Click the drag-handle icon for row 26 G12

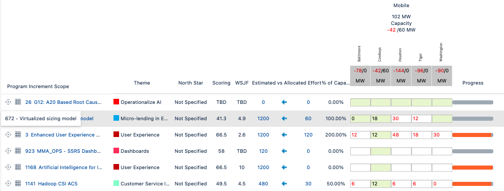(8, 102)
